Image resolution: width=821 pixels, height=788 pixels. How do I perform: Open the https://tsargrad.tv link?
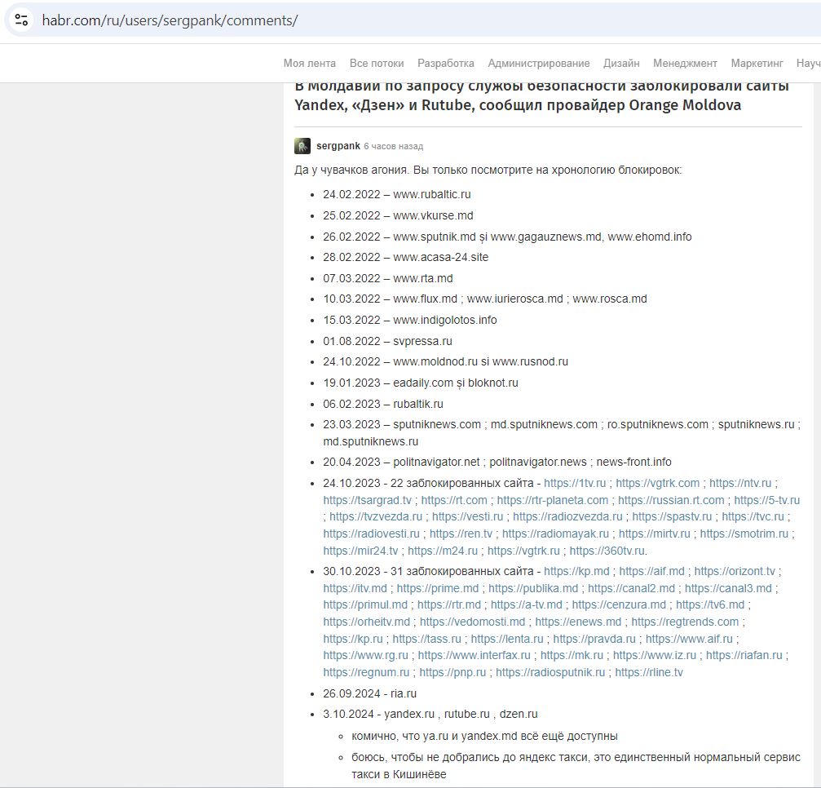(x=367, y=500)
